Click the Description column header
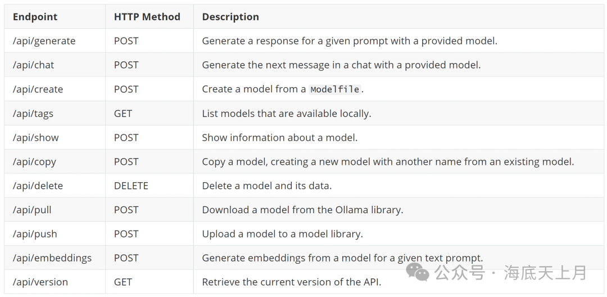The image size is (607, 297). (x=230, y=17)
